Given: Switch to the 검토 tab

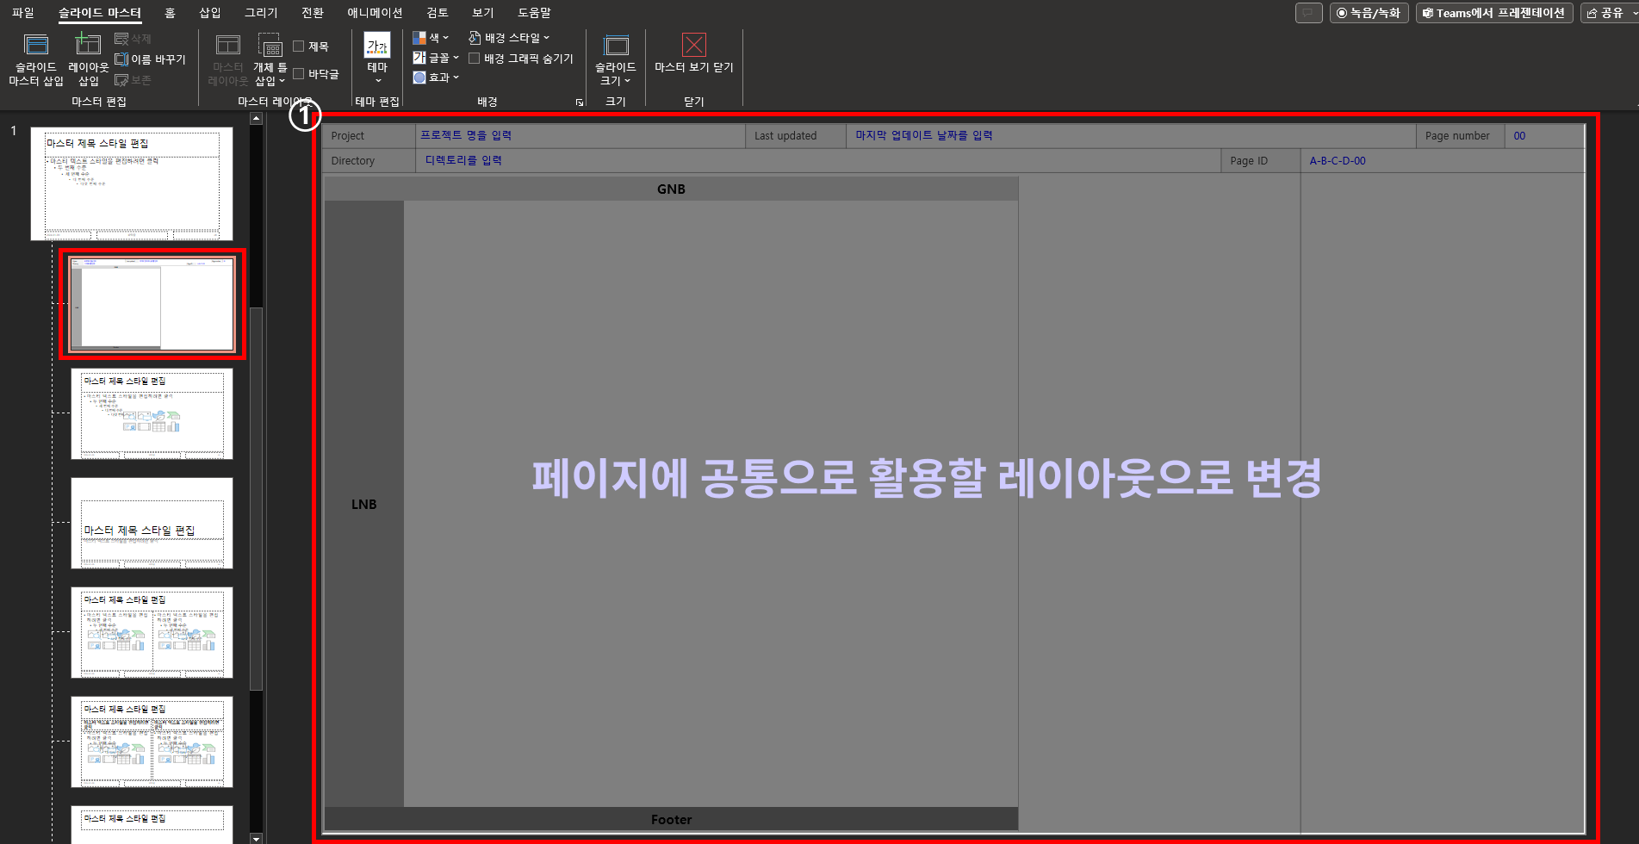Looking at the screenshot, I should pyautogui.click(x=438, y=13).
